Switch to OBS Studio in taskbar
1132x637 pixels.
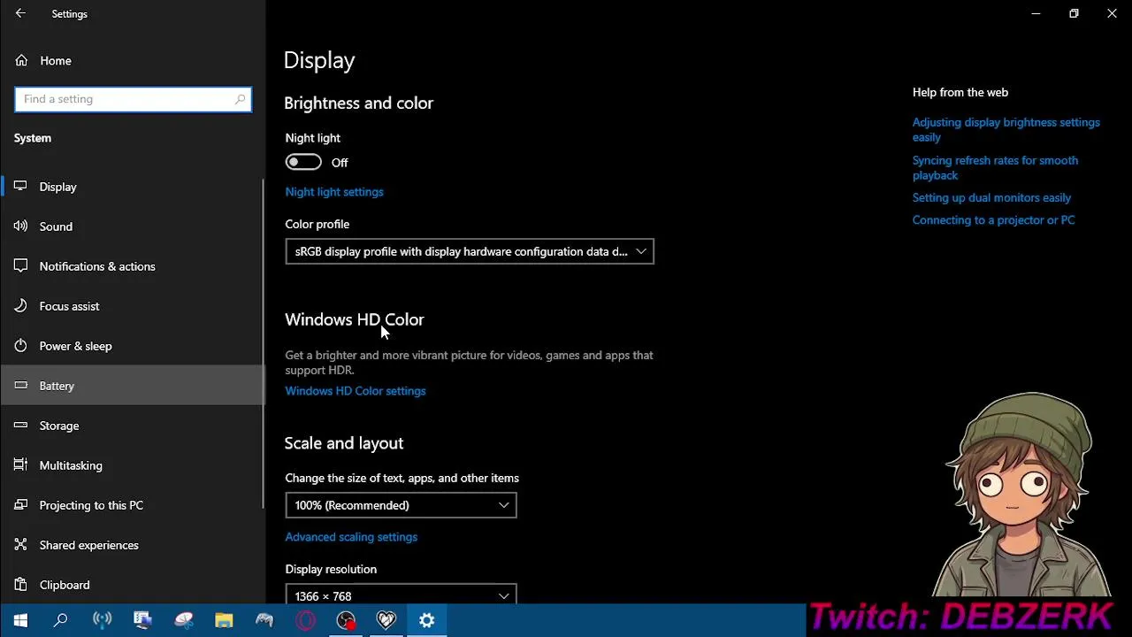(346, 621)
